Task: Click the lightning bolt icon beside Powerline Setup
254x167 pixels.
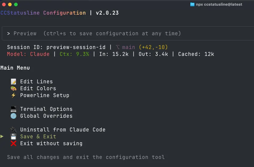Action: (x=13, y=95)
